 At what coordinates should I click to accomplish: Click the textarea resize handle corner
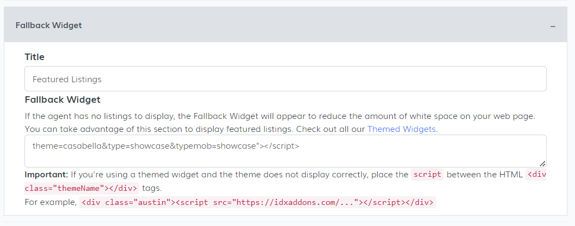pyautogui.click(x=542, y=163)
